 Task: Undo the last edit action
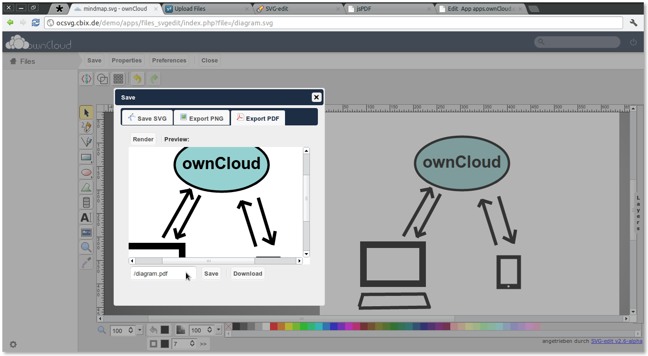click(137, 78)
